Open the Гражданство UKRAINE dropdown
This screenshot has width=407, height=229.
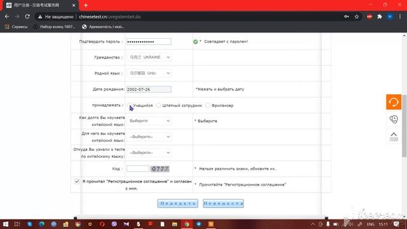[x=149, y=57]
